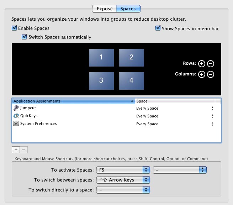
Task: Click the QuicKeys application icon
Action: 16,116
